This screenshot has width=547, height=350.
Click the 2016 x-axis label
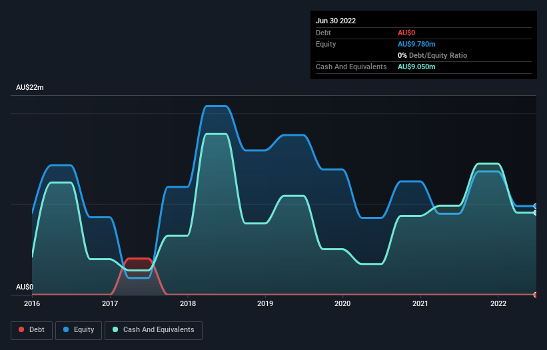click(x=32, y=303)
